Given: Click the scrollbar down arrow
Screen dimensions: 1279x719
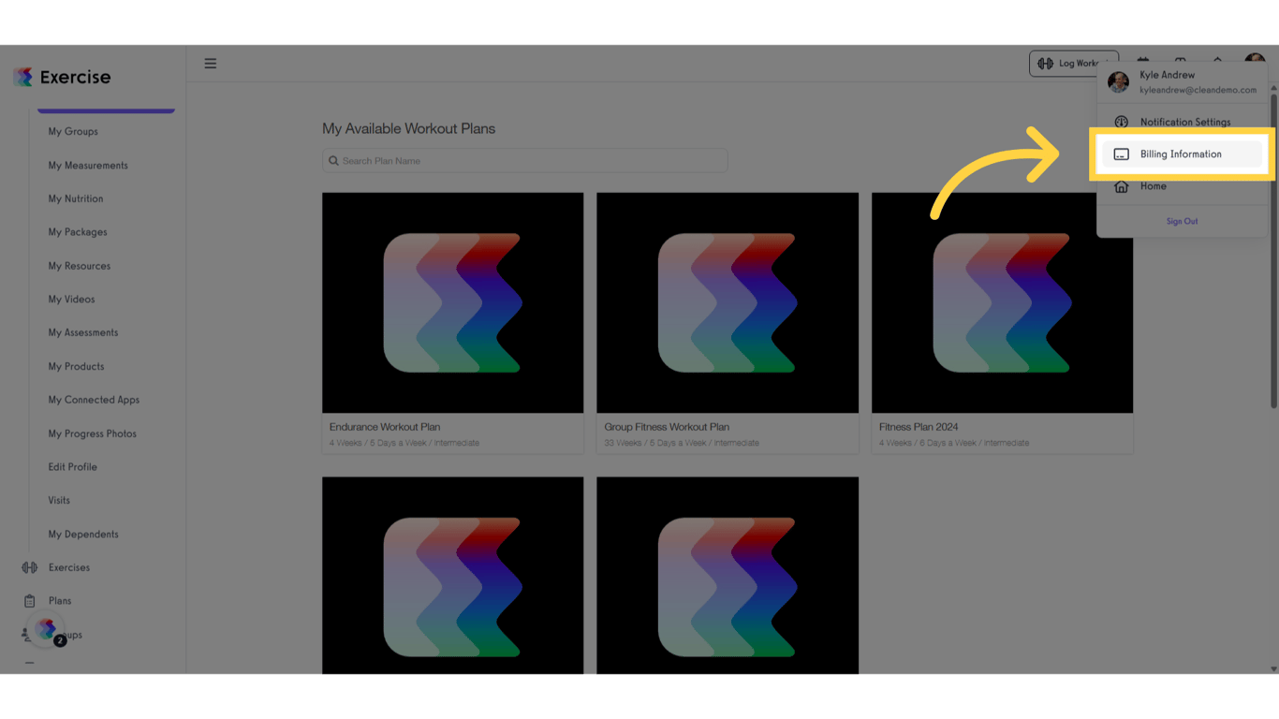Looking at the screenshot, I should tap(1273, 669).
